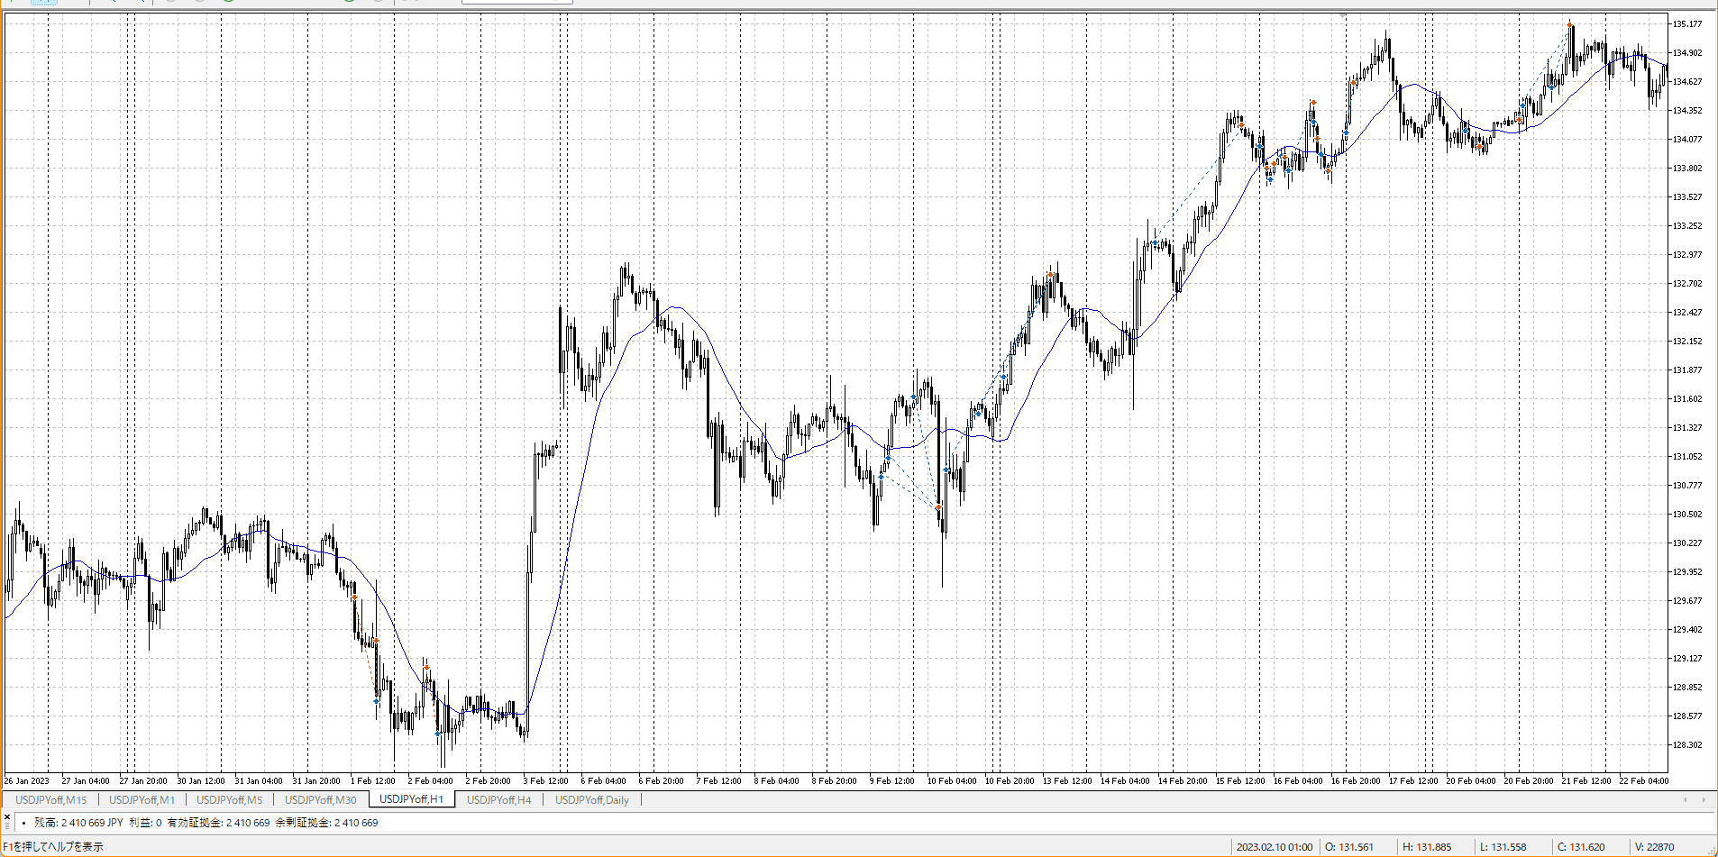The height and width of the screenshot is (857, 1718).
Task: Open the USDJPYoff,M1 chart tab
Action: pos(142,799)
